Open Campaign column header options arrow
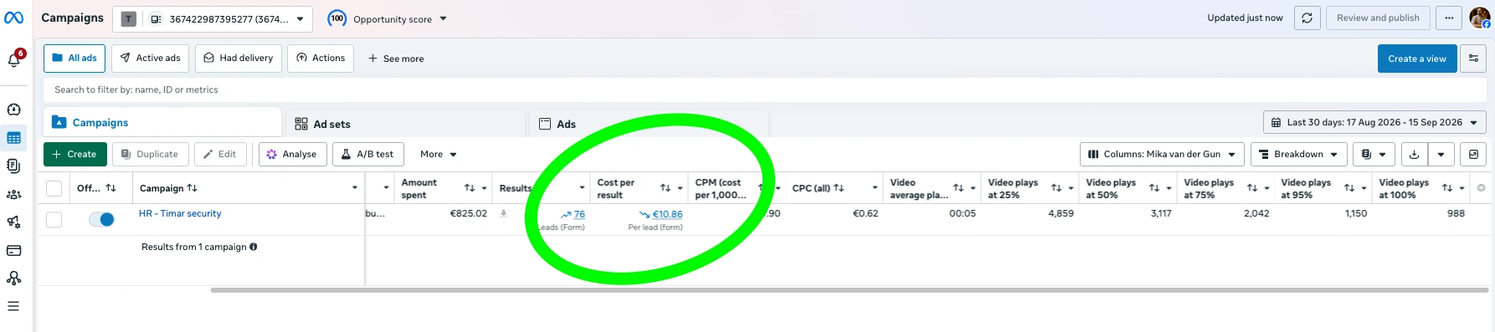Viewport: 1495px width, 332px height. click(355, 188)
